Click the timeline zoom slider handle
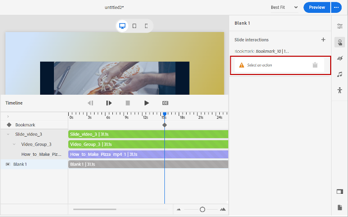348x217 pixels. pos(202,210)
